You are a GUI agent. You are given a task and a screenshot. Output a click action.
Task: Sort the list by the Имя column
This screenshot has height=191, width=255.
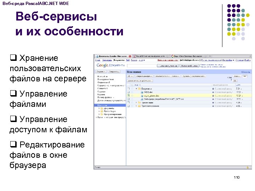(x=137, y=85)
